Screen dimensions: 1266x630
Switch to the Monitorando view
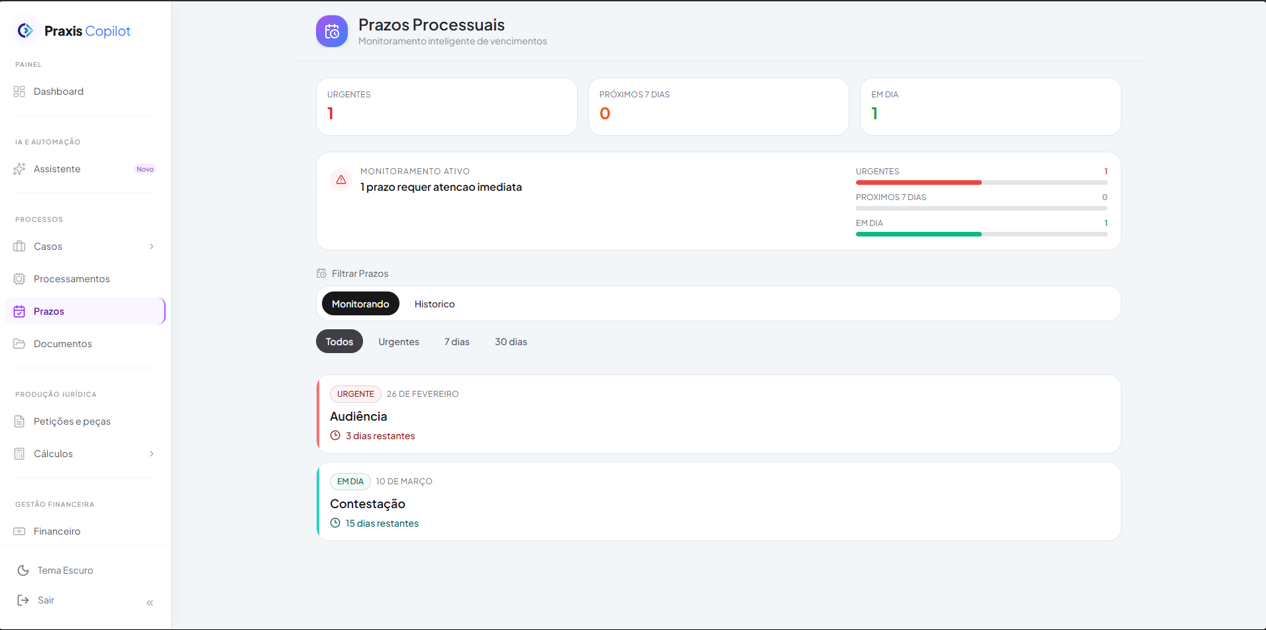coord(360,304)
